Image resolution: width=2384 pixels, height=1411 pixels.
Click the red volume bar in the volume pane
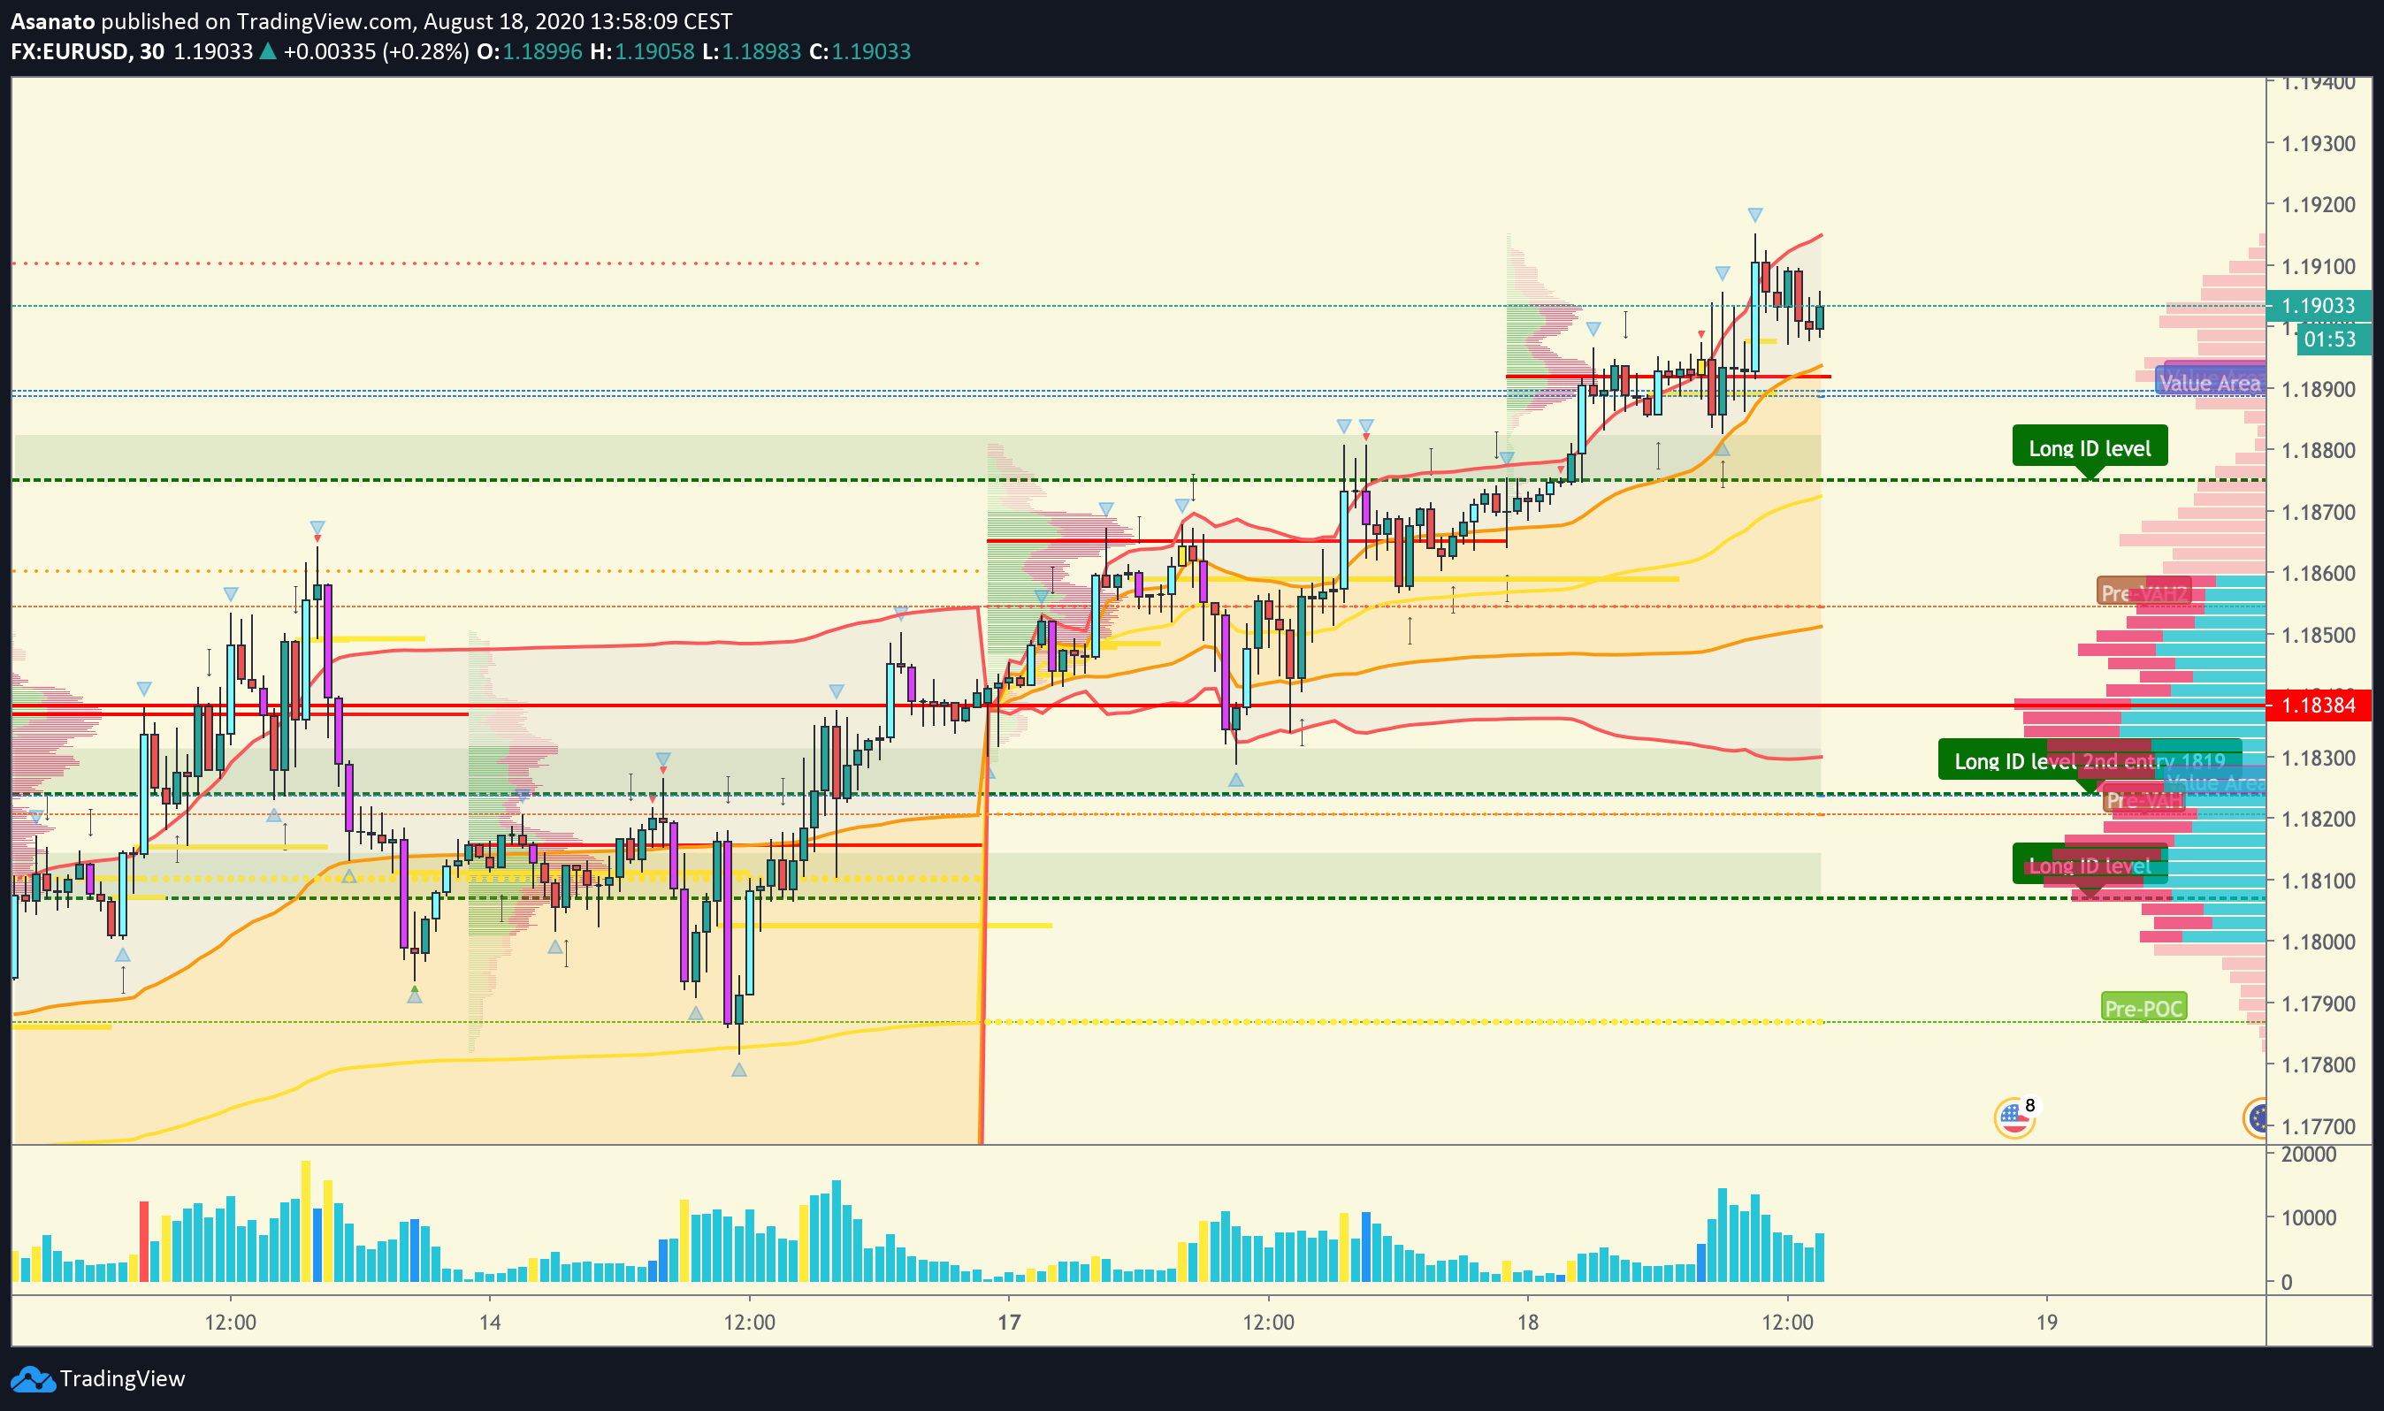[x=144, y=1242]
